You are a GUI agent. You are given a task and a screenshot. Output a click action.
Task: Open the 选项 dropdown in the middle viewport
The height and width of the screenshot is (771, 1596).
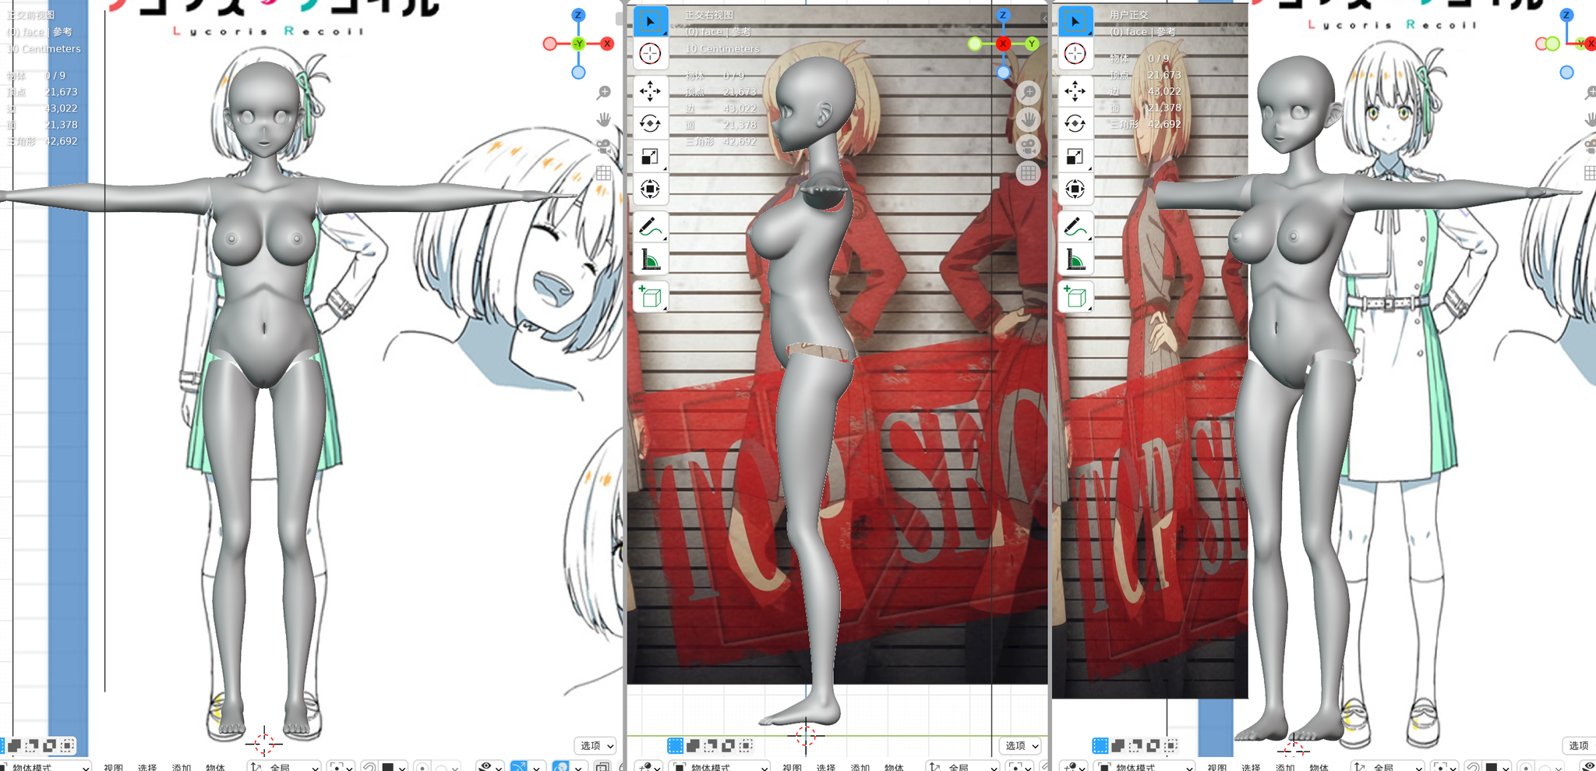pos(1019,746)
